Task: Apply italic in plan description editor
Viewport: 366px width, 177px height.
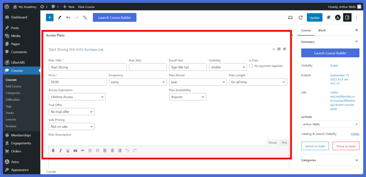Action: 60,151
